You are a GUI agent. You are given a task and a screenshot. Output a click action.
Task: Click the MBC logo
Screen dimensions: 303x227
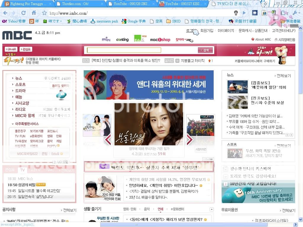[17, 35]
